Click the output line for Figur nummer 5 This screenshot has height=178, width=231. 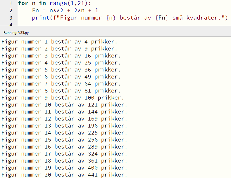pos(61,70)
